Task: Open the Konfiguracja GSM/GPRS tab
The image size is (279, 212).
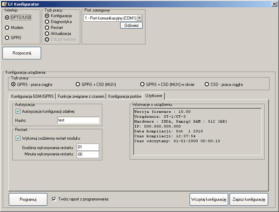Action: pos(32,96)
